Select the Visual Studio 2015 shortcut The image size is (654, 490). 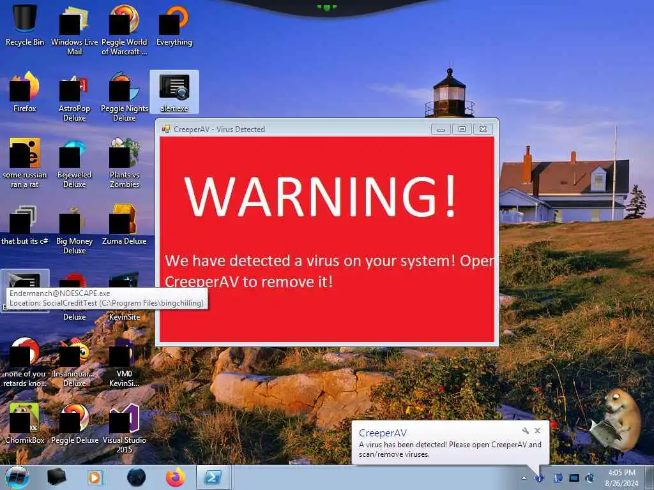coord(125,429)
